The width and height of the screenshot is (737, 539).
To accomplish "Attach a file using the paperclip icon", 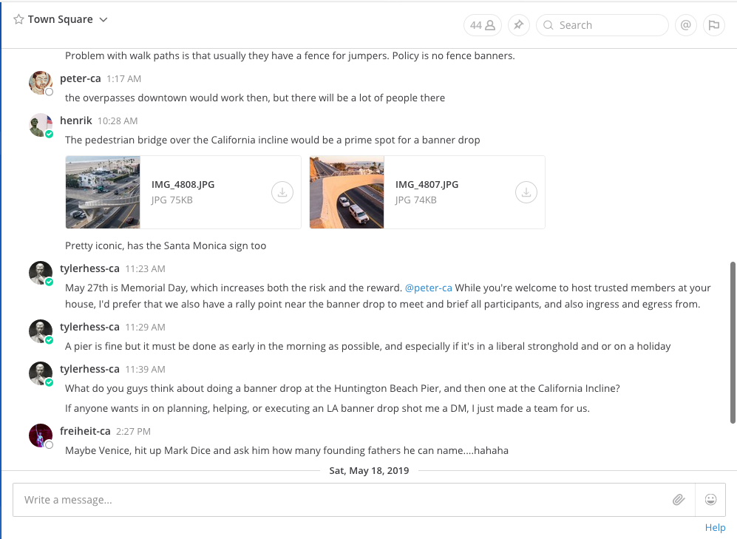I will click(x=679, y=500).
